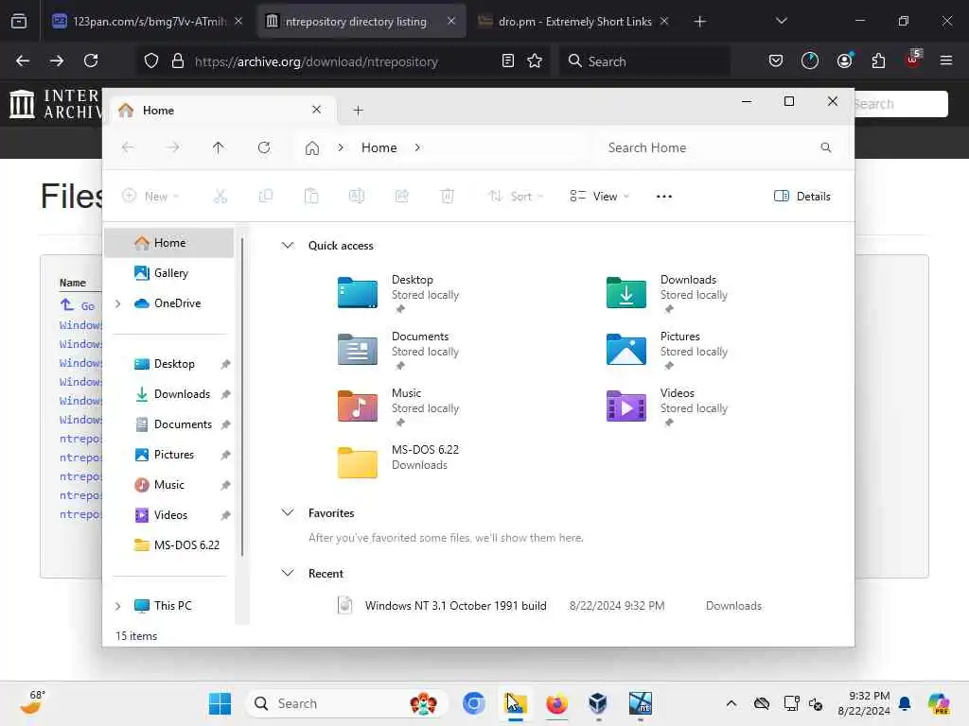Click the Rename icon in Explorer toolbar
The image size is (969, 726).
point(357,197)
